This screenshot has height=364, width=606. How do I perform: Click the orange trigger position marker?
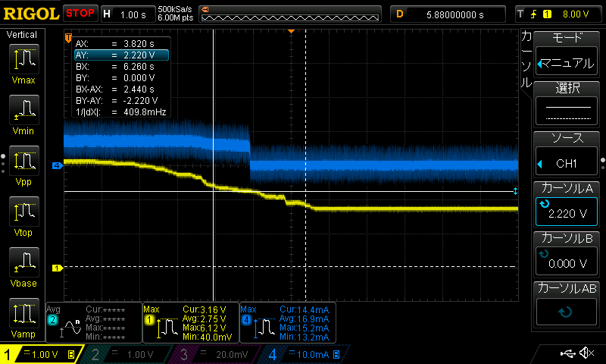click(x=291, y=31)
